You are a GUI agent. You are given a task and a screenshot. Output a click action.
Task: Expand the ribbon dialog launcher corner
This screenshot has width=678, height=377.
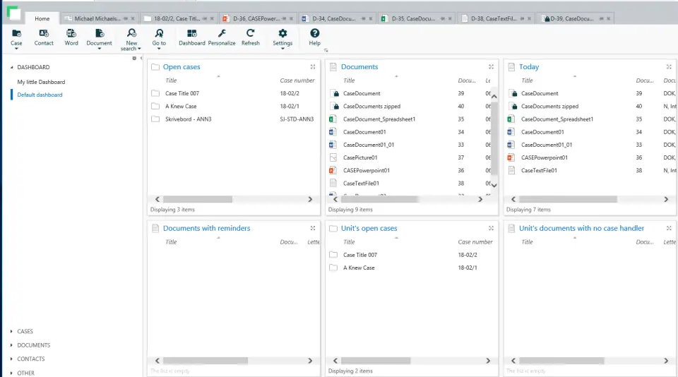point(326,50)
